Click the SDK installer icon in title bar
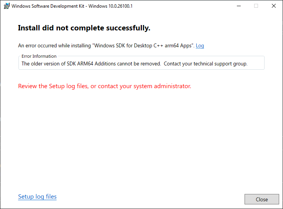 [7, 6]
